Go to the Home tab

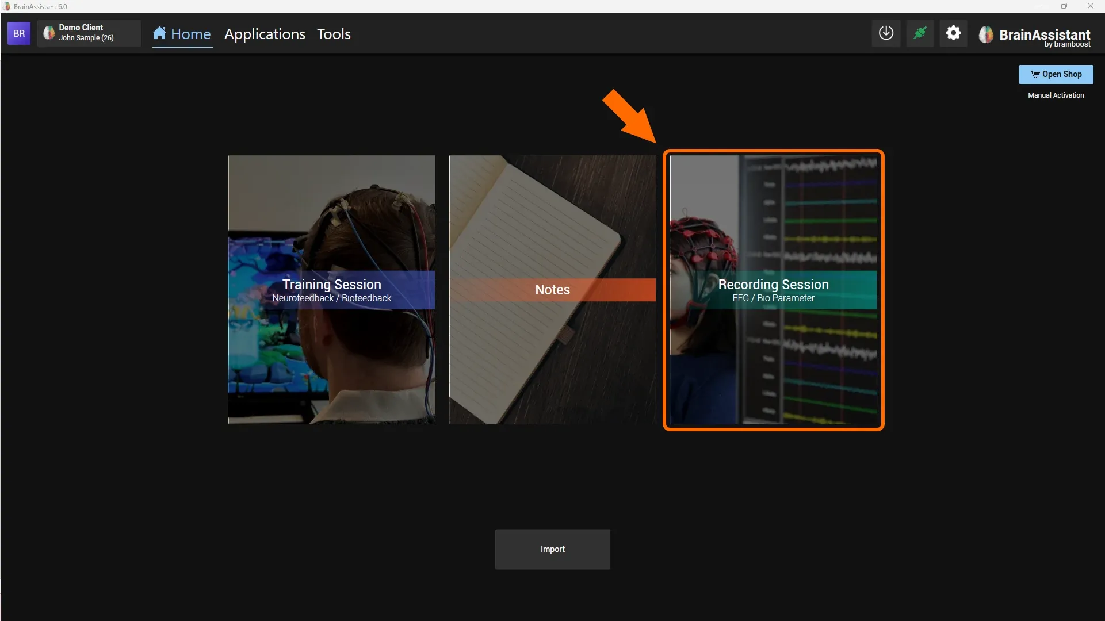coord(182,34)
